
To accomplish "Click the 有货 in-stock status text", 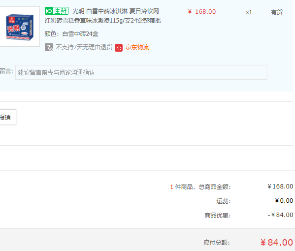I will pos(277,12).
